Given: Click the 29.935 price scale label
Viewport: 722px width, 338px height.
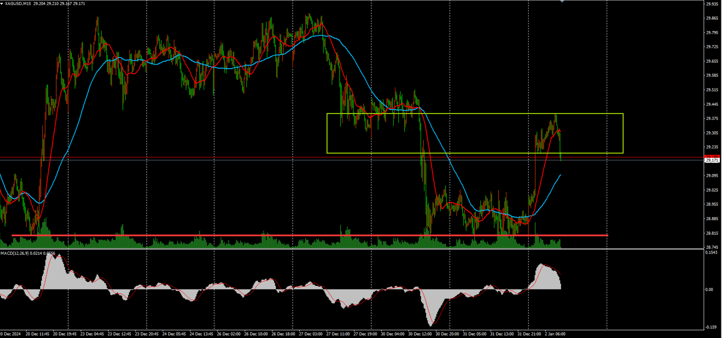Looking at the screenshot, I should [x=712, y=4].
